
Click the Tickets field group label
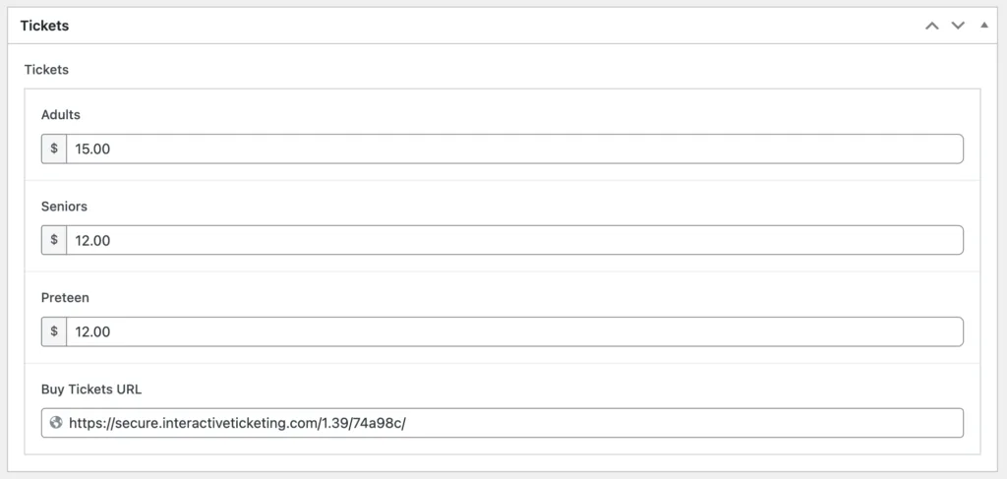tap(46, 70)
